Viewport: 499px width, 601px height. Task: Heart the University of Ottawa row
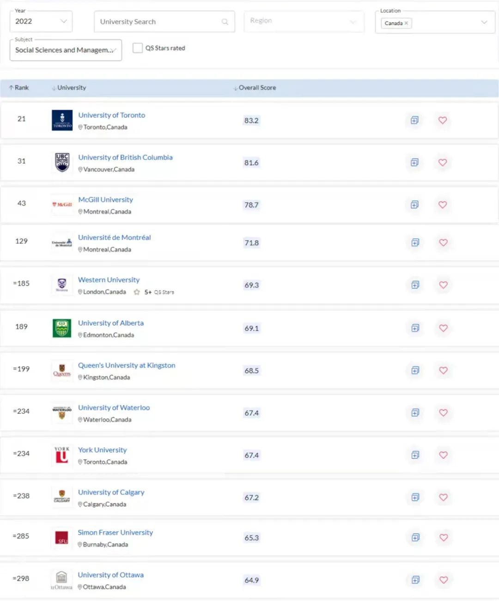pyautogui.click(x=444, y=580)
